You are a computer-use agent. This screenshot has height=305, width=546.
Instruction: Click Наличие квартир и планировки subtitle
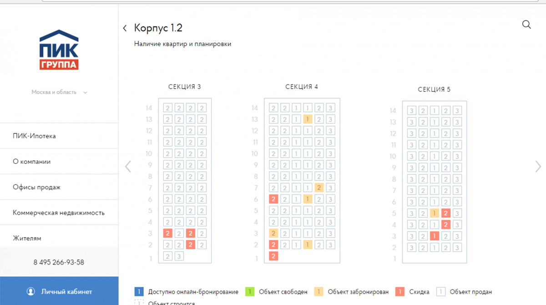click(x=182, y=44)
